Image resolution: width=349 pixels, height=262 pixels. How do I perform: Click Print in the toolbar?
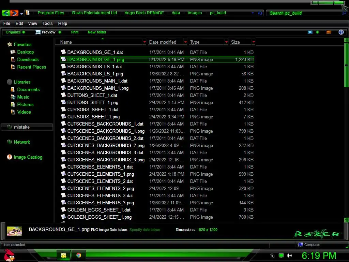(75, 32)
